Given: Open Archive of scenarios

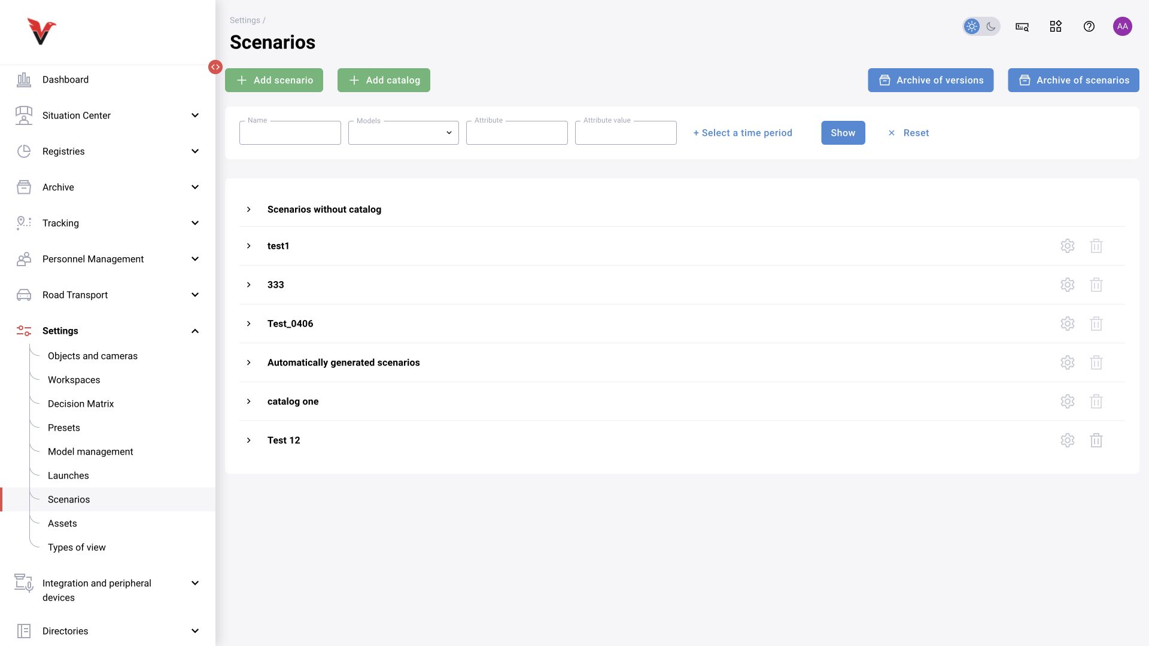Looking at the screenshot, I should (x=1074, y=80).
